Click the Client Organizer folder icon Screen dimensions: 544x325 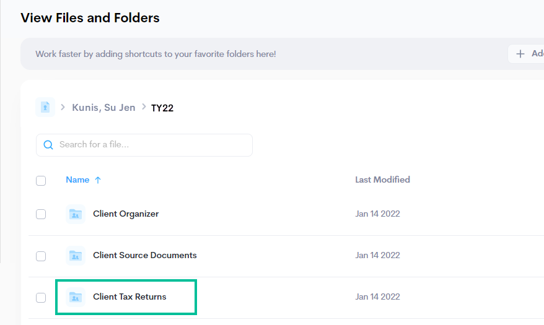coord(76,214)
